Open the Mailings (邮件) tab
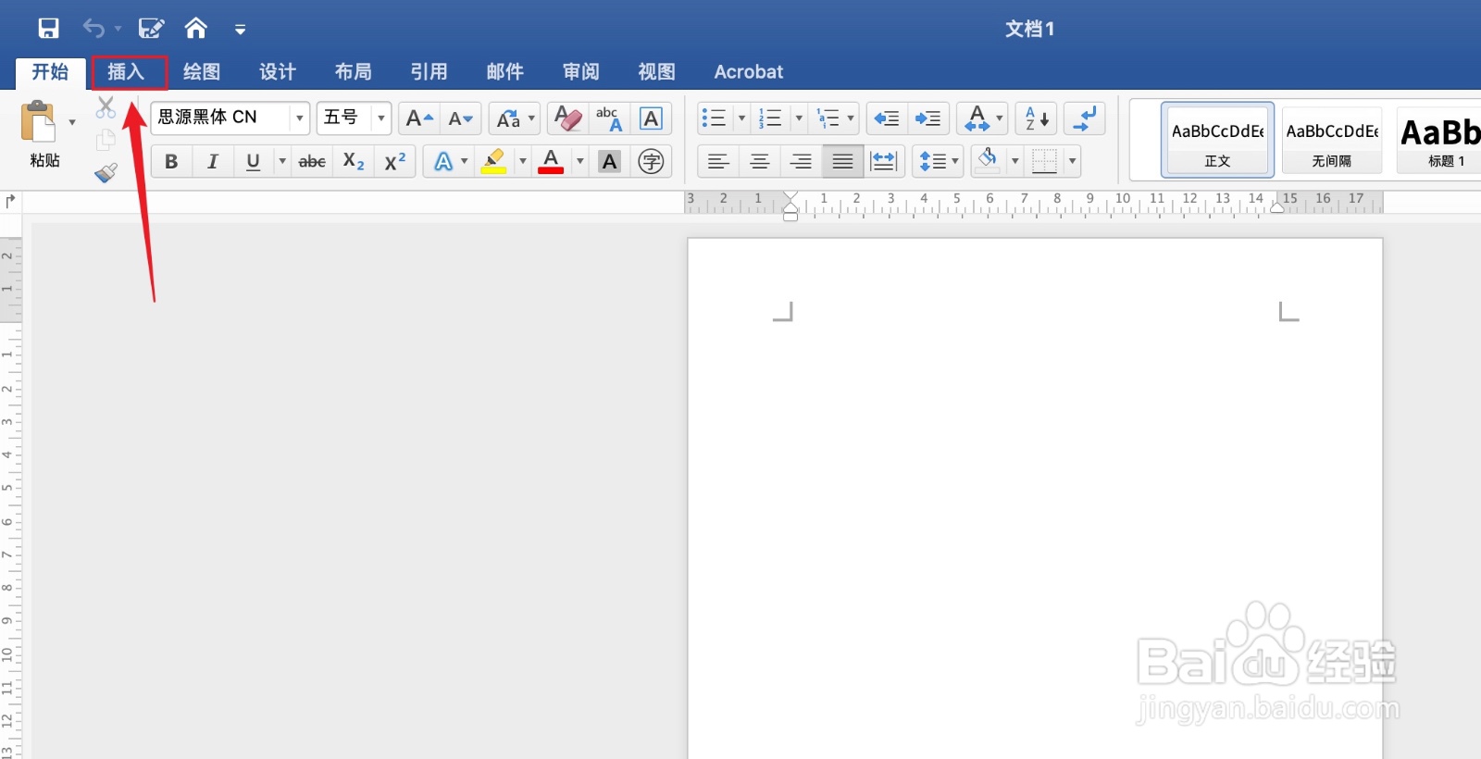 [x=504, y=72]
